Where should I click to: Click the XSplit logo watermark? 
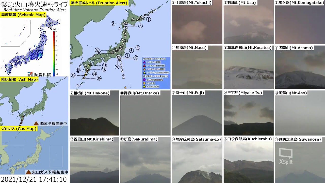[x=286, y=156]
